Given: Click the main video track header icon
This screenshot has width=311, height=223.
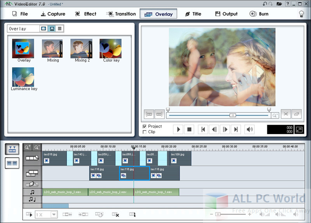Looking at the screenshot, I should pos(32,158).
